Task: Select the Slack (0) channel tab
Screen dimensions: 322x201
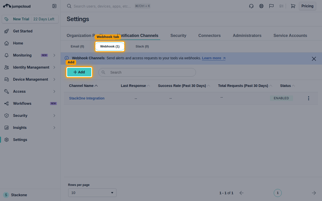Action: 142,46
